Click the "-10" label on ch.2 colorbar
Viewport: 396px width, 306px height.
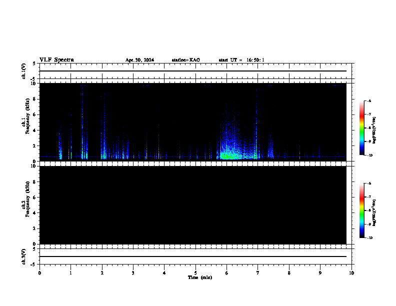pos(369,238)
